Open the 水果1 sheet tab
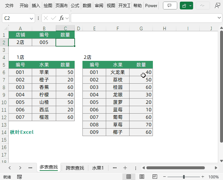Image resolution: width=223 pixels, height=180 pixels. coord(98,168)
